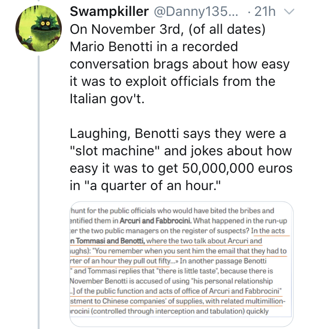The image size is (309, 329).
Task: Open the @Danny135... handle link
Action: coord(196,11)
